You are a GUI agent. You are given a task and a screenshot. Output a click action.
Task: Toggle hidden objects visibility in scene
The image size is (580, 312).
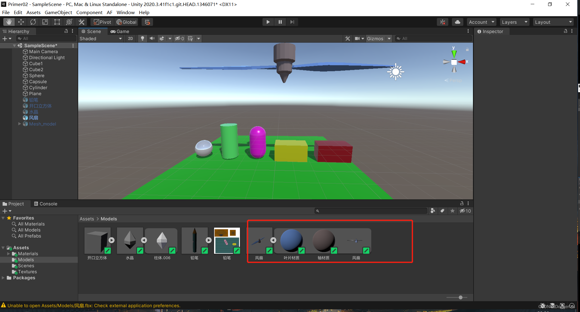click(x=180, y=38)
